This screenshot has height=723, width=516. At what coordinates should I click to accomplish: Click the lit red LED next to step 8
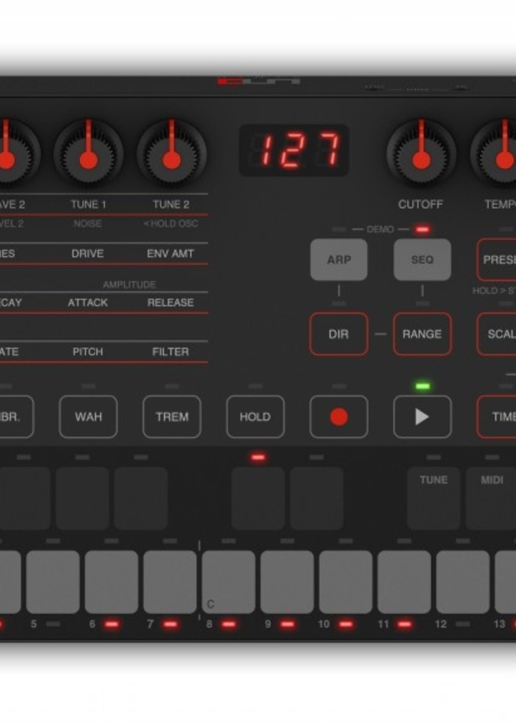point(228,625)
